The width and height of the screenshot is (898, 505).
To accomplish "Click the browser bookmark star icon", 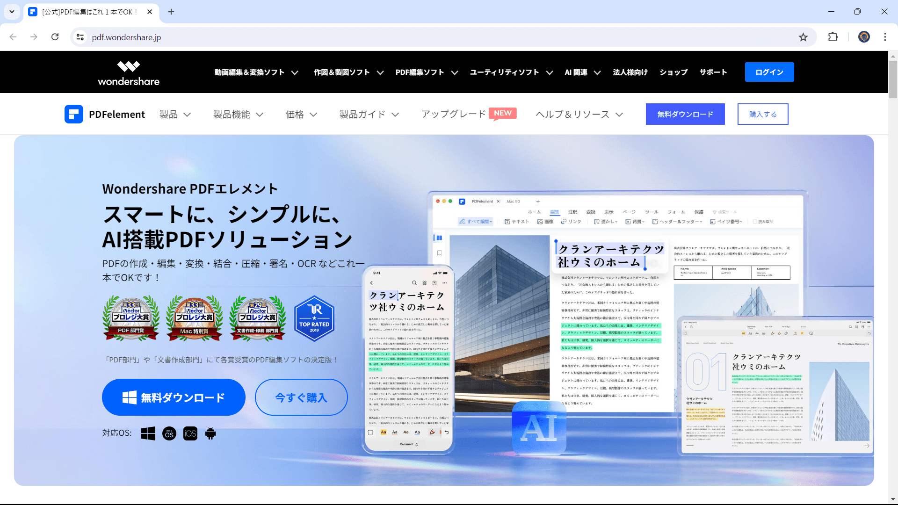I will [x=803, y=37].
